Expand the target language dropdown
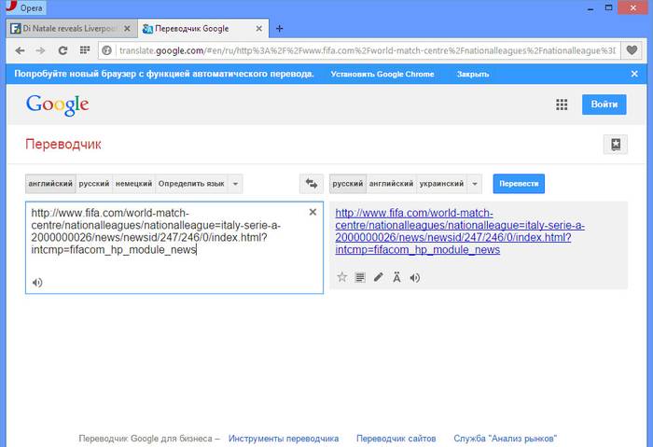The image size is (653, 447). click(474, 184)
